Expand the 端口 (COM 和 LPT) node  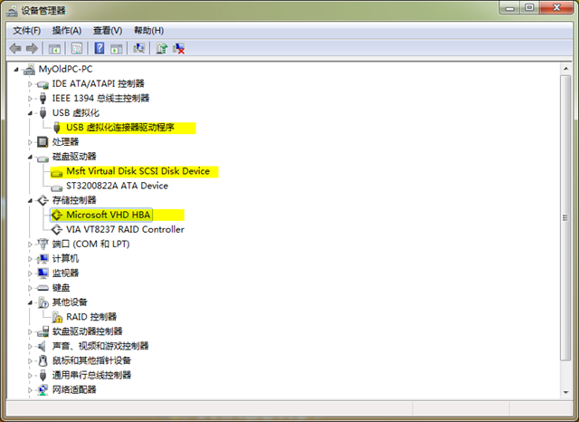tap(30, 245)
